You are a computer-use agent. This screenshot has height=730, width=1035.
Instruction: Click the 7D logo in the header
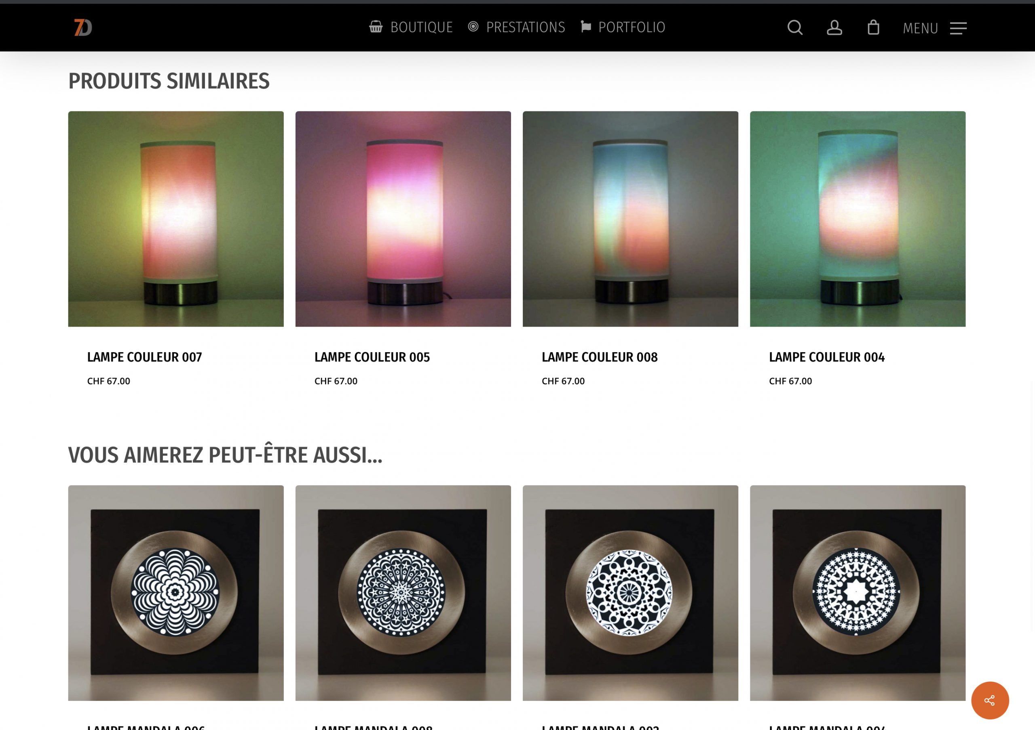84,27
